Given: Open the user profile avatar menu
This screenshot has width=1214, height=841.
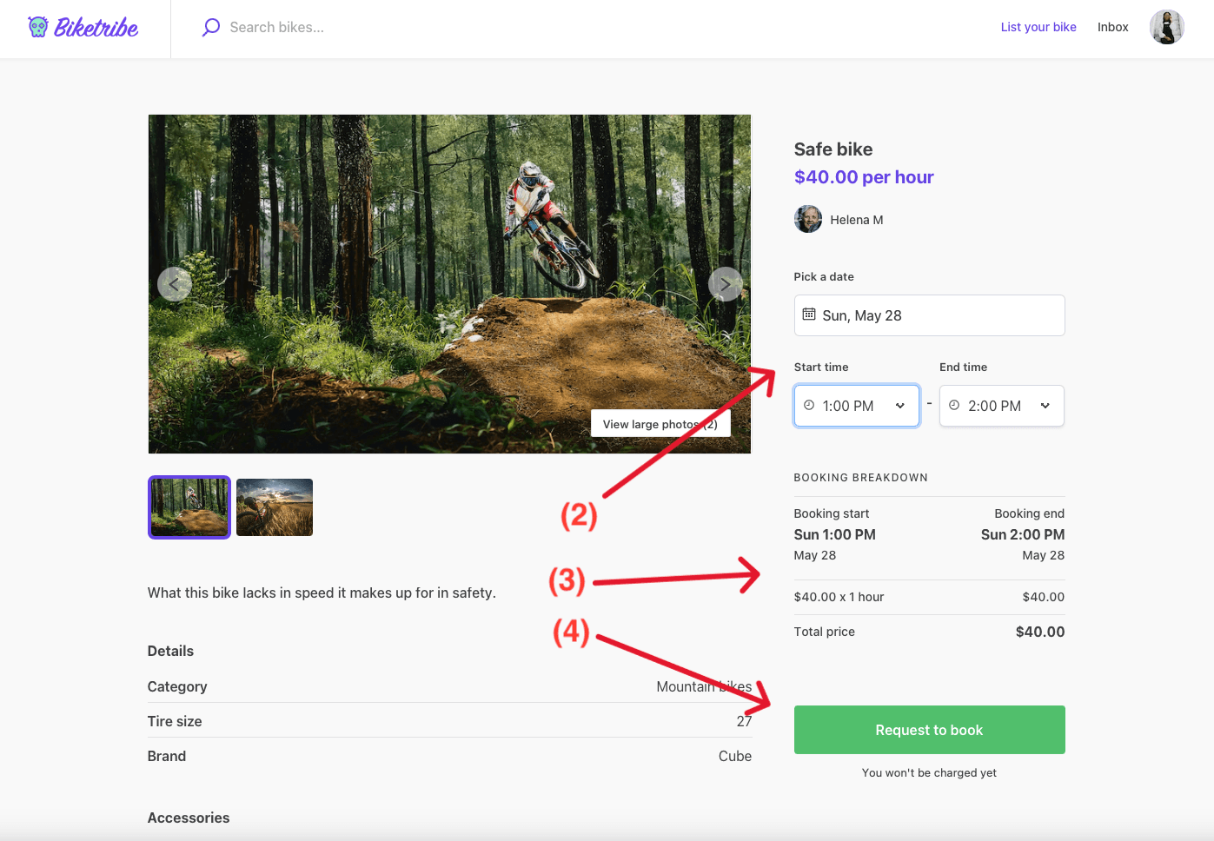Looking at the screenshot, I should click(1166, 27).
